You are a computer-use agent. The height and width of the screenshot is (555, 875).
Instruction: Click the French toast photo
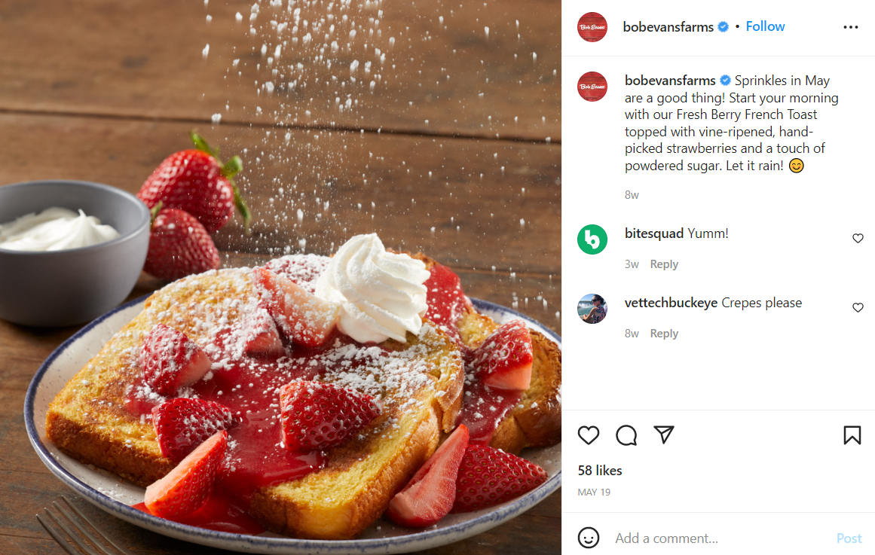click(280, 277)
